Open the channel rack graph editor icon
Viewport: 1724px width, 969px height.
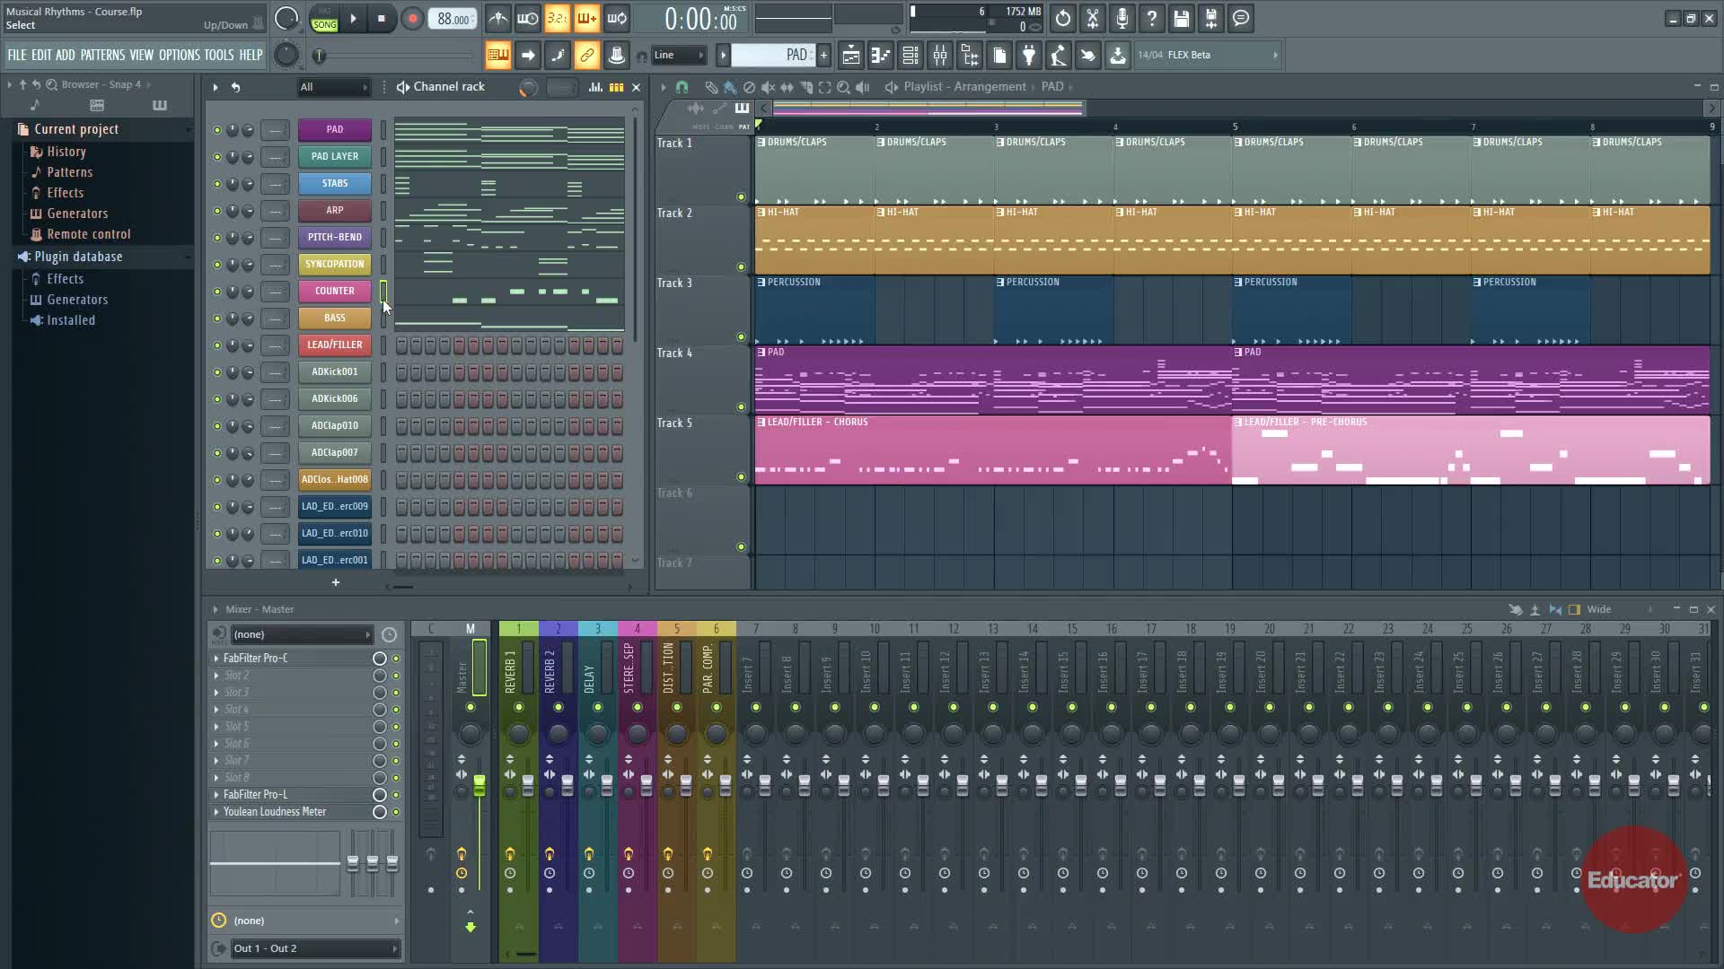pos(595,87)
